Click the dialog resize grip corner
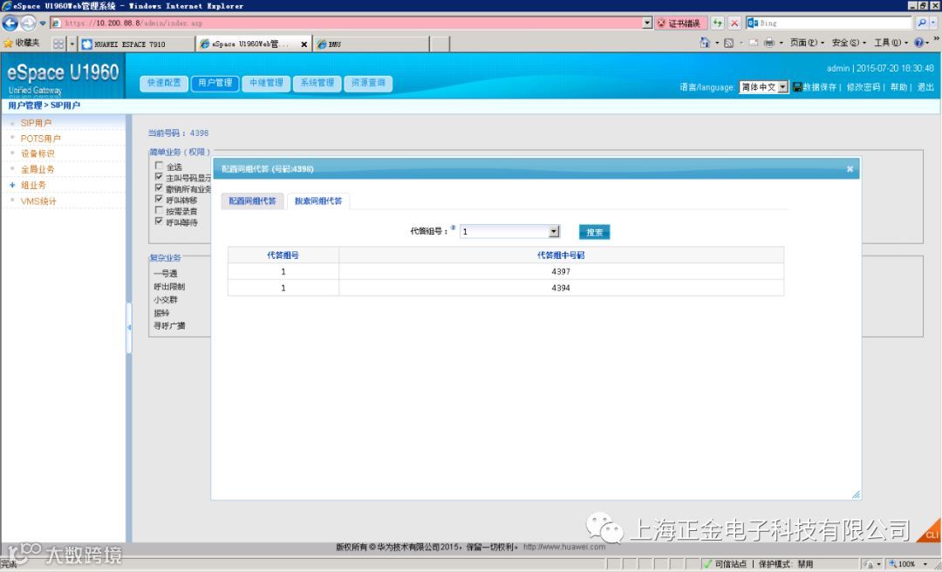This screenshot has height=572, width=942. pyautogui.click(x=856, y=494)
